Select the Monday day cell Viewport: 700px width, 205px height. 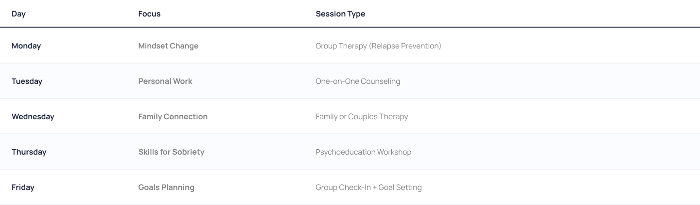26,46
